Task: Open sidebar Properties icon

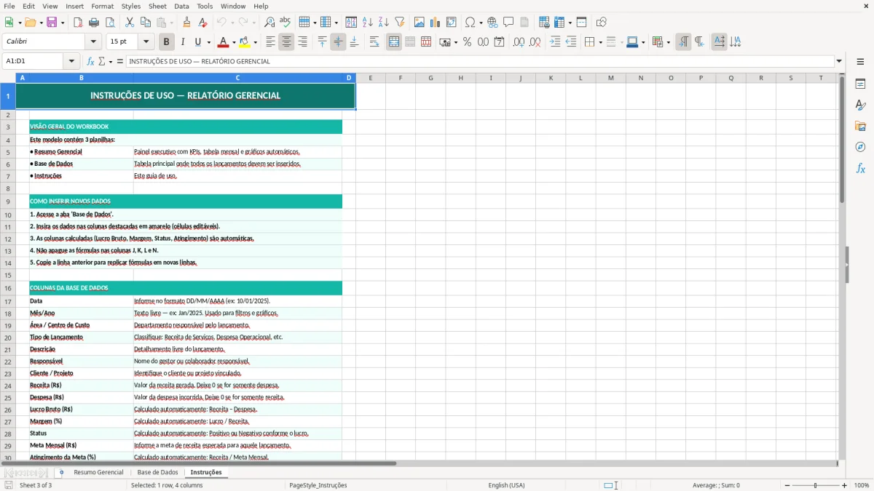Action: [860, 84]
